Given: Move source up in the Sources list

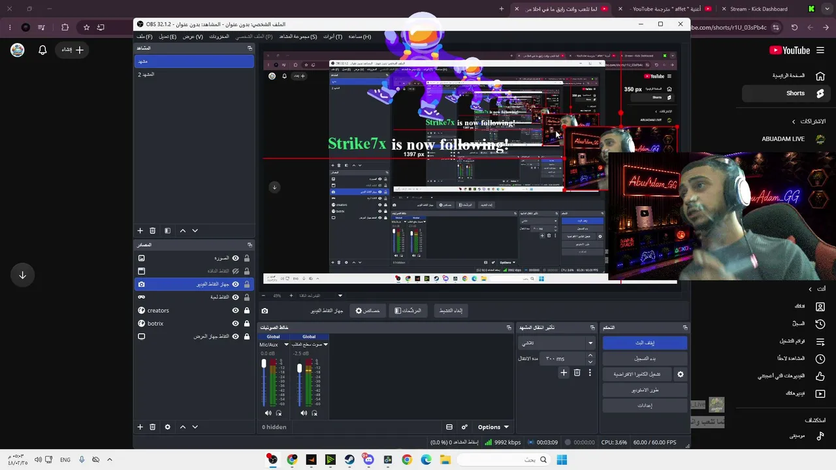Looking at the screenshot, I should (x=182, y=427).
